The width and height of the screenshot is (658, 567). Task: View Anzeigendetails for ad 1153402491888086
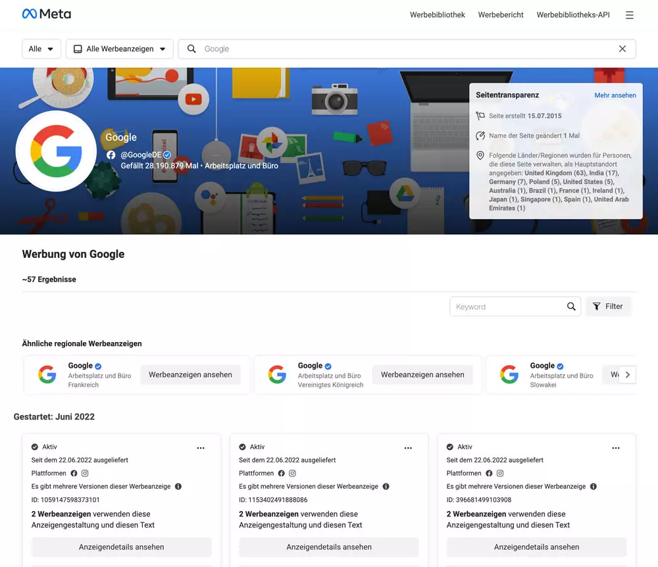click(329, 547)
